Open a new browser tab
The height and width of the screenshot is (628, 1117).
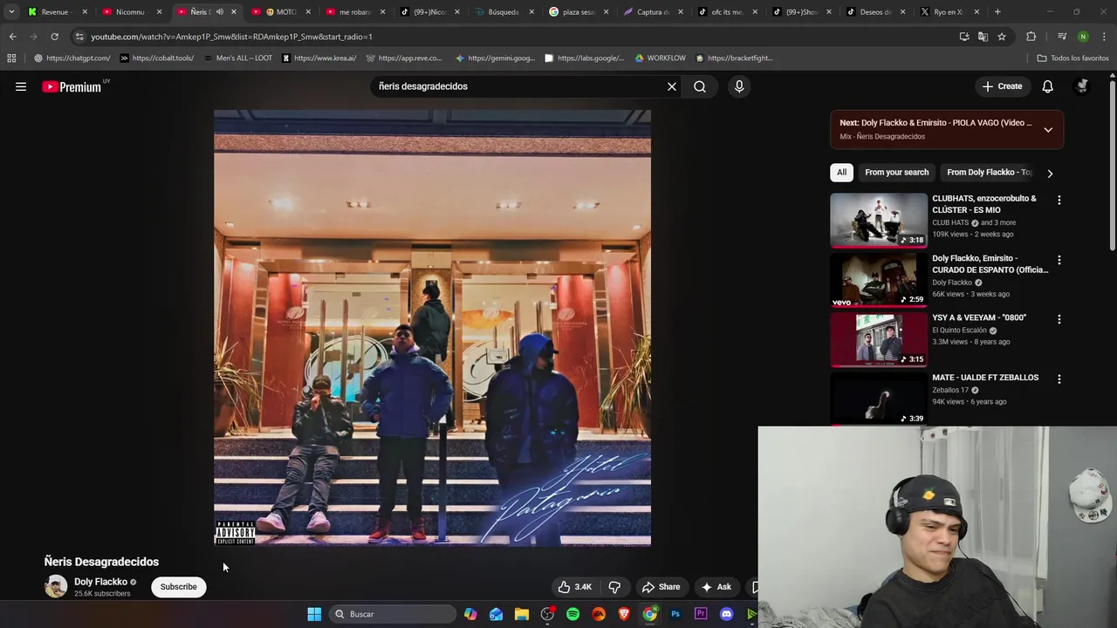point(997,12)
